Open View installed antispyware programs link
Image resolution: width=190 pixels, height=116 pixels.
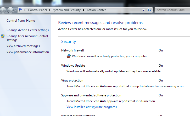pyautogui.click(x=92, y=107)
